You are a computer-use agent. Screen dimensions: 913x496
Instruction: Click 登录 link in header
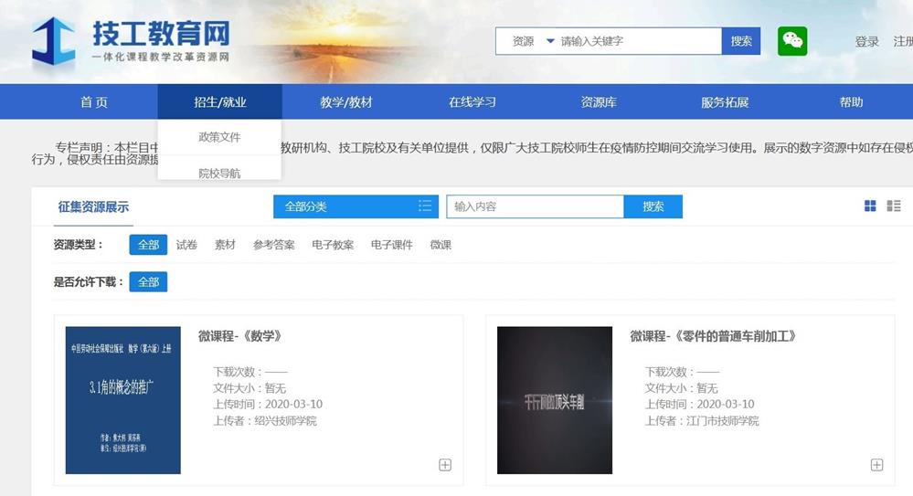pos(866,42)
